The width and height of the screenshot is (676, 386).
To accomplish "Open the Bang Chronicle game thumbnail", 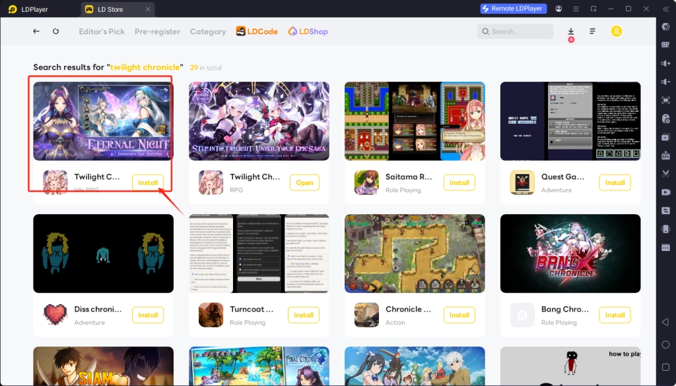I will tap(570, 253).
